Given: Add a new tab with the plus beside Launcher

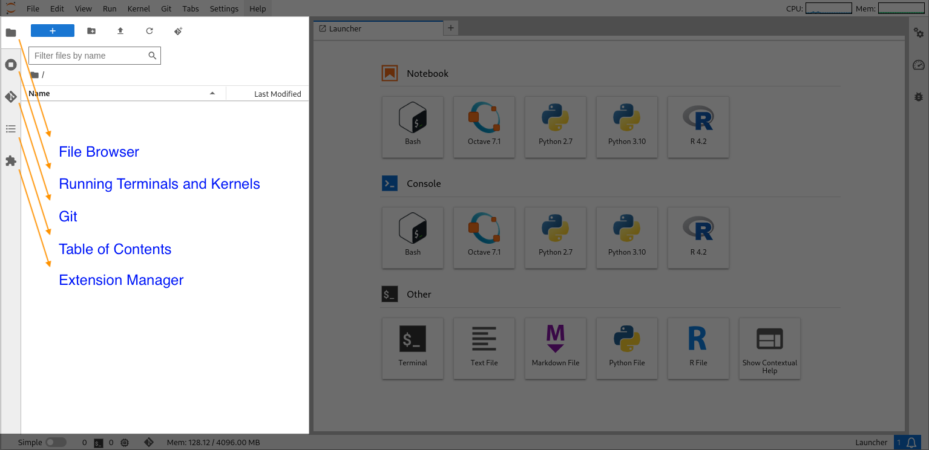Looking at the screenshot, I should 451,28.
